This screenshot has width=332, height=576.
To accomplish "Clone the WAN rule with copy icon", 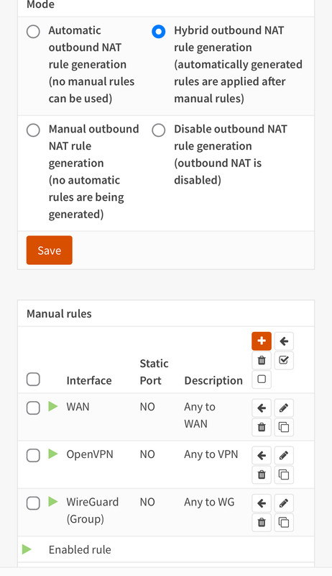I will coord(284,427).
